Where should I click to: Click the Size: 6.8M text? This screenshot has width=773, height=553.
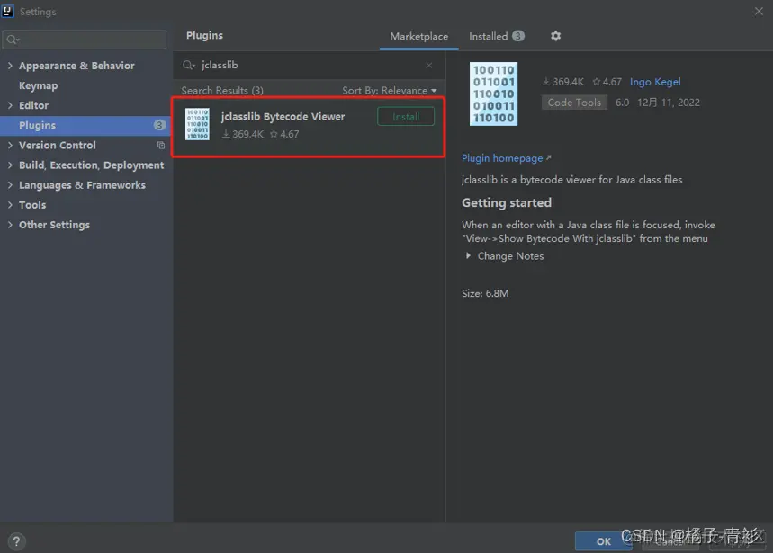click(485, 293)
